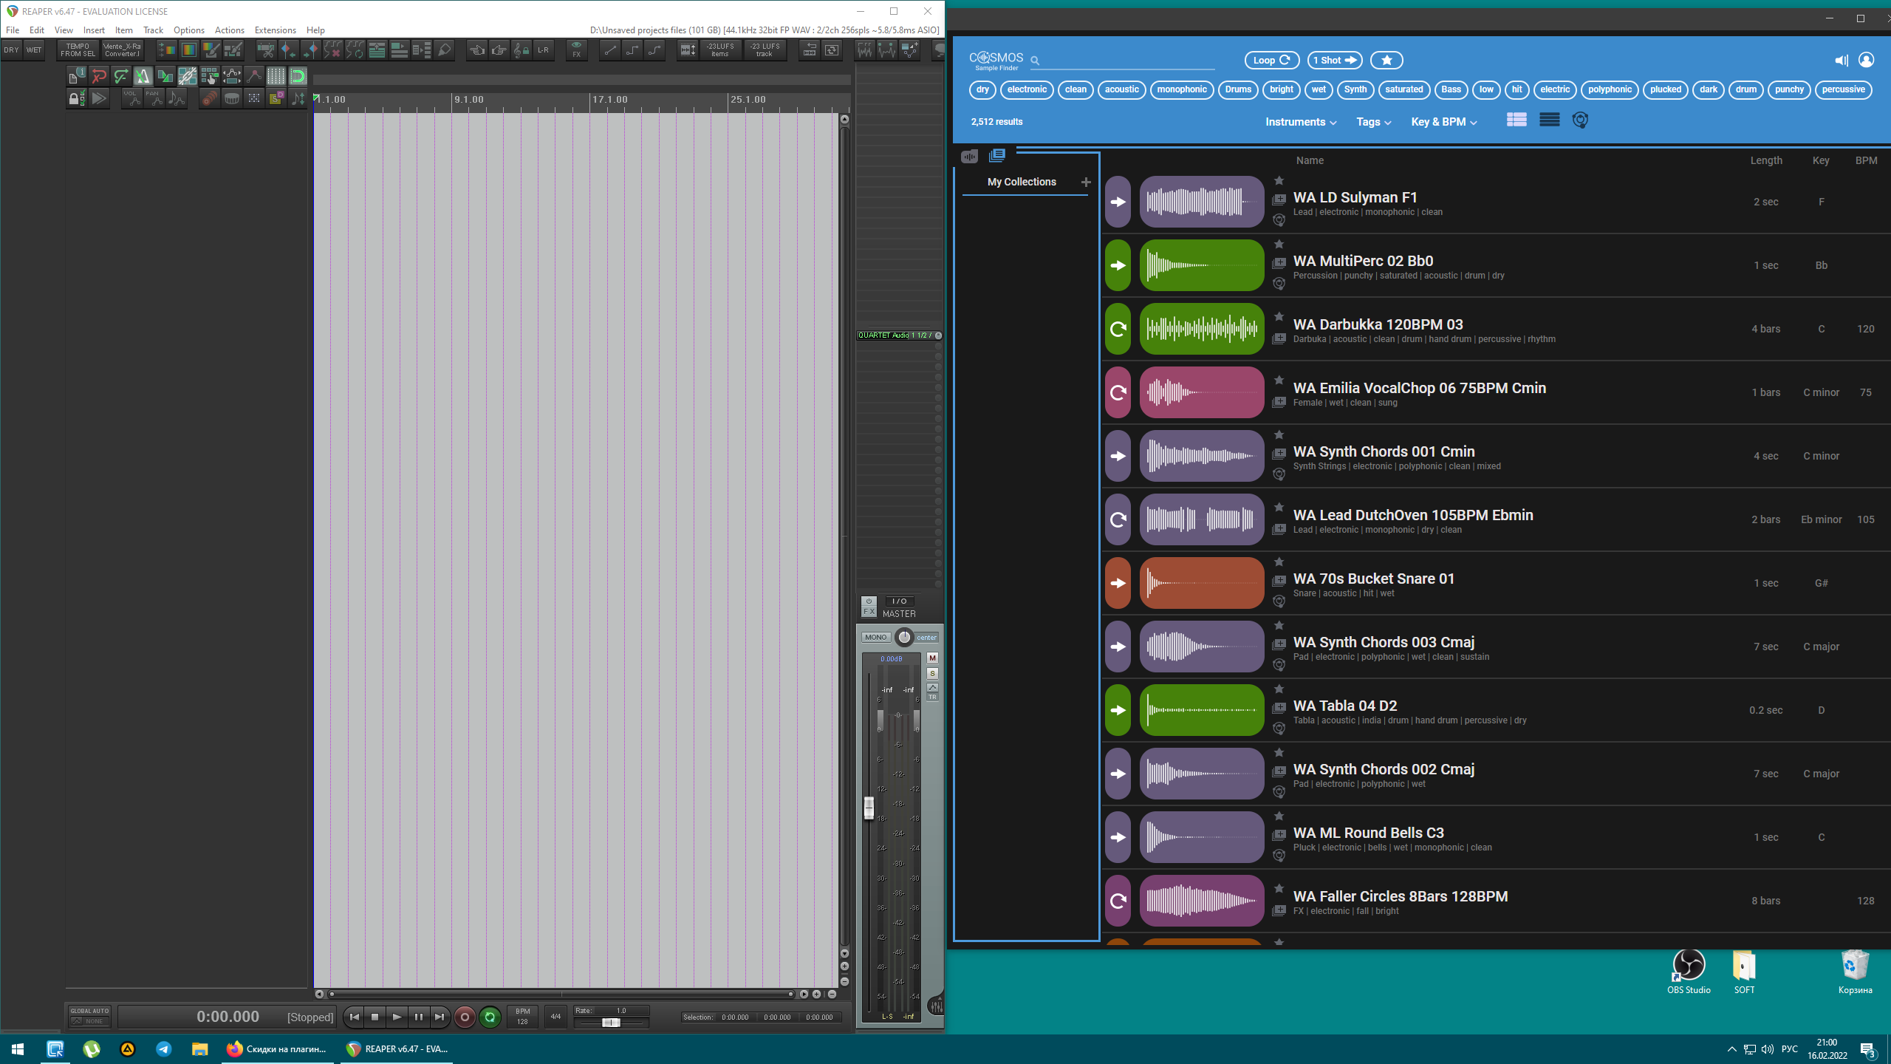This screenshot has height=1064, width=1891.
Task: Toggle the MONO button on master
Action: click(x=875, y=637)
